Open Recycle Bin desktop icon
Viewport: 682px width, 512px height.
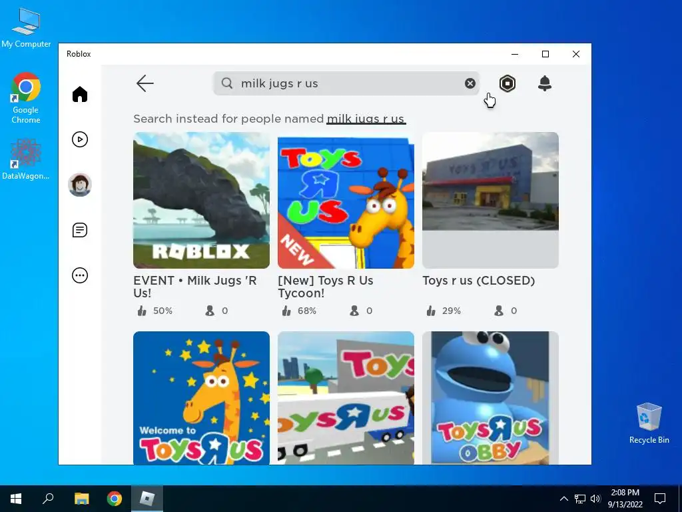[649, 423]
